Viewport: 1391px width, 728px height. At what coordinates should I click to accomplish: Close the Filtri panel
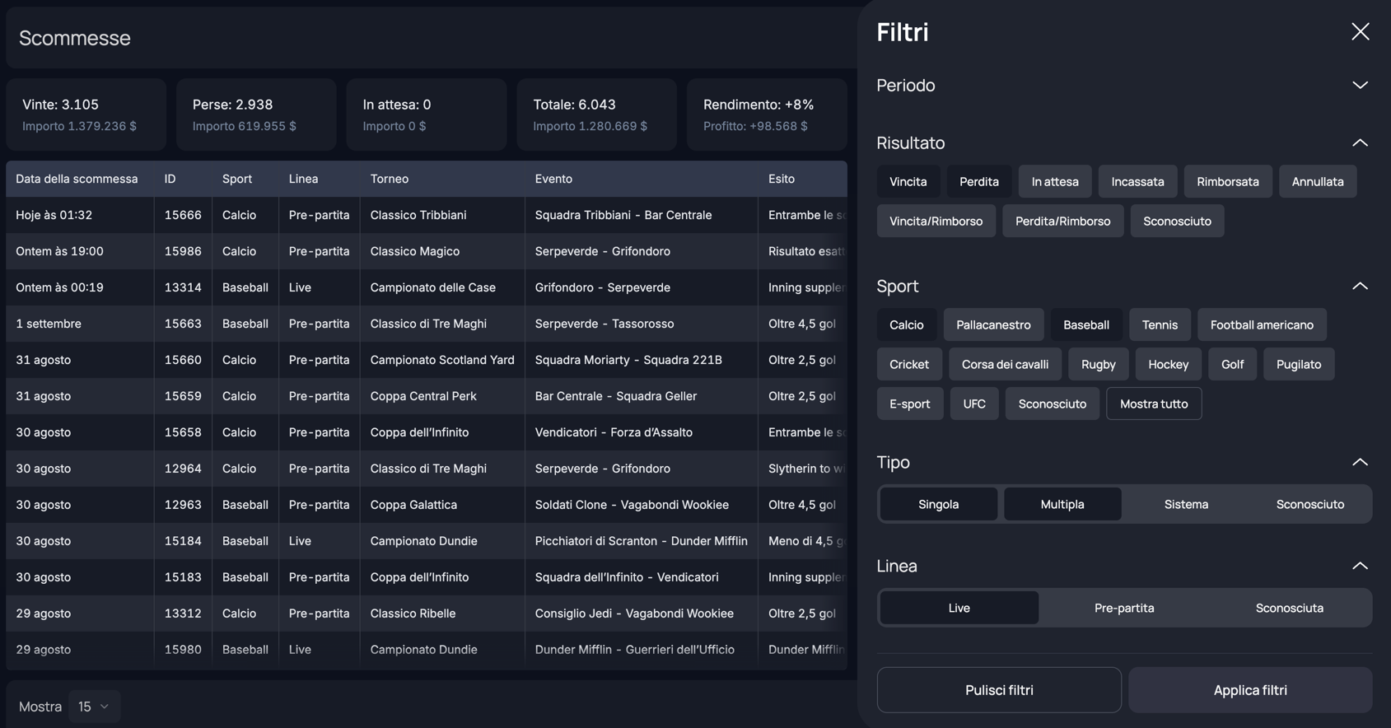click(x=1360, y=32)
